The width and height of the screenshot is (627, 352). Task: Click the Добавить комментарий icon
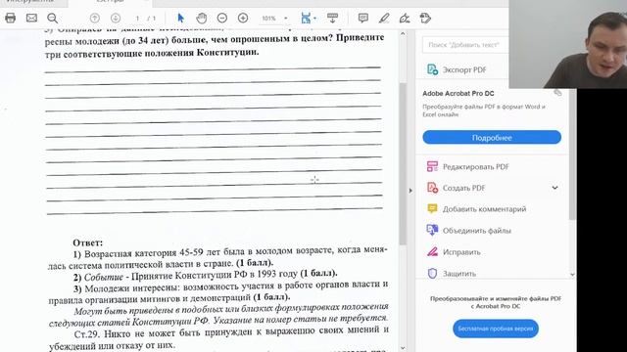tap(432, 208)
